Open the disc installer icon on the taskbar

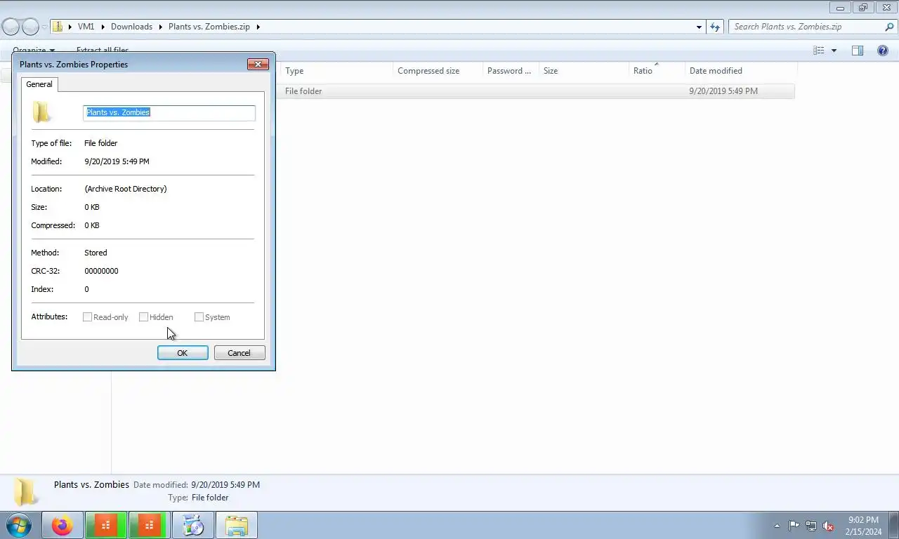[x=193, y=525]
